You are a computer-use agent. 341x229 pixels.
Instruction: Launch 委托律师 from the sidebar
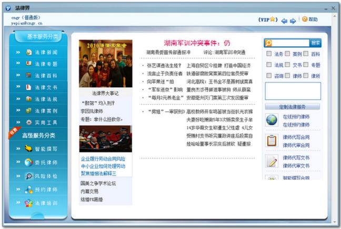click(46, 162)
